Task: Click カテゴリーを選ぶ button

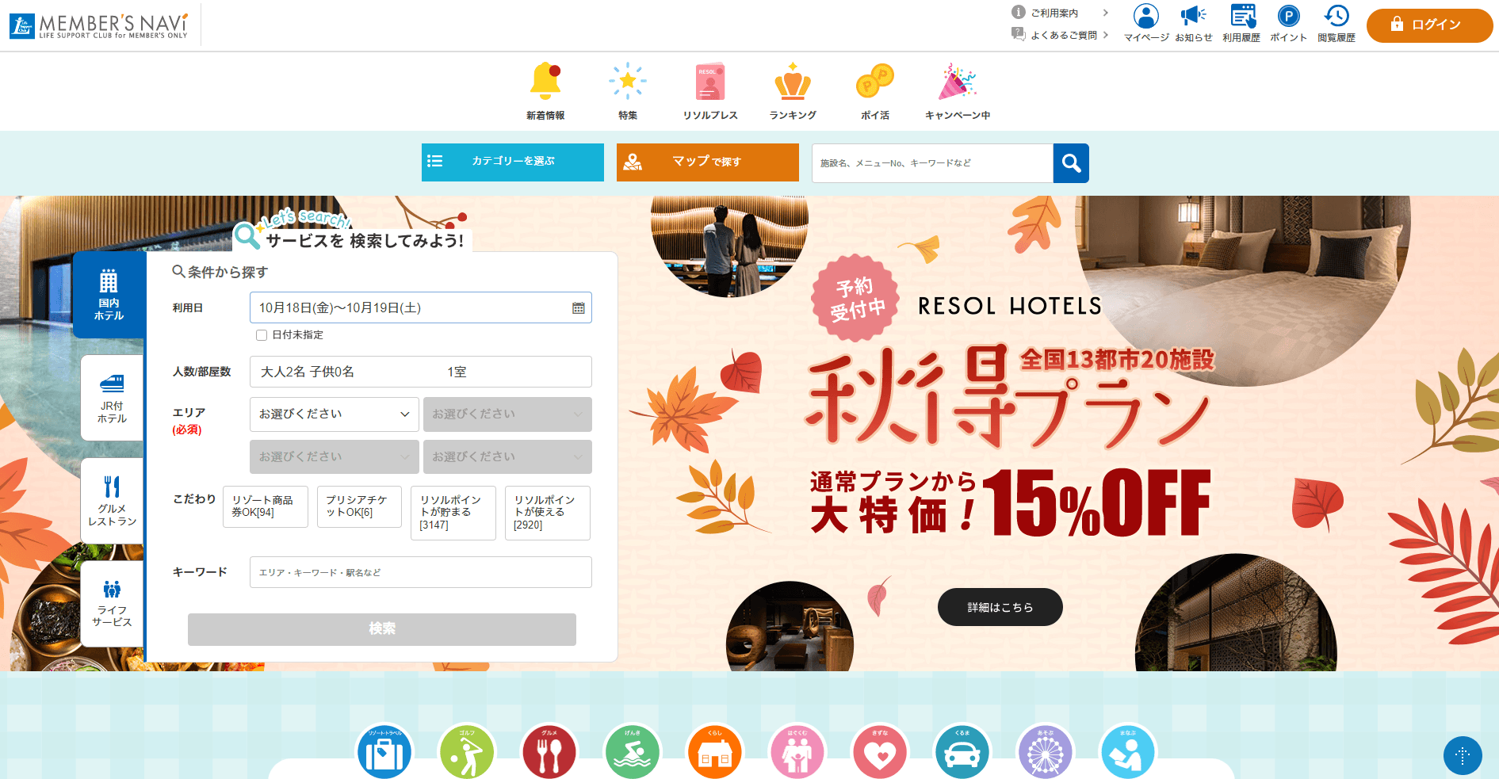Action: pyautogui.click(x=513, y=162)
